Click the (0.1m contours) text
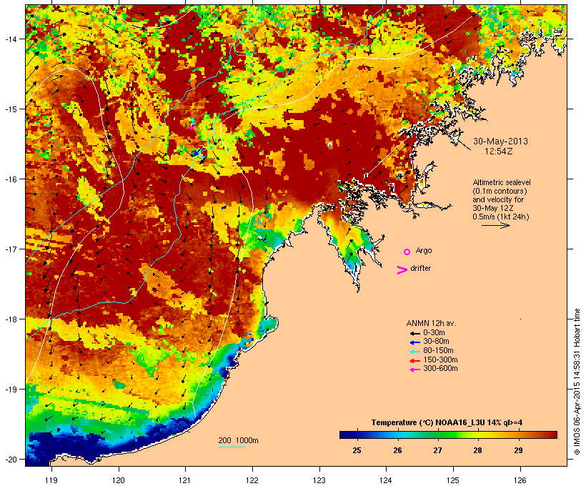This screenshot has width=586, height=486. click(500, 191)
